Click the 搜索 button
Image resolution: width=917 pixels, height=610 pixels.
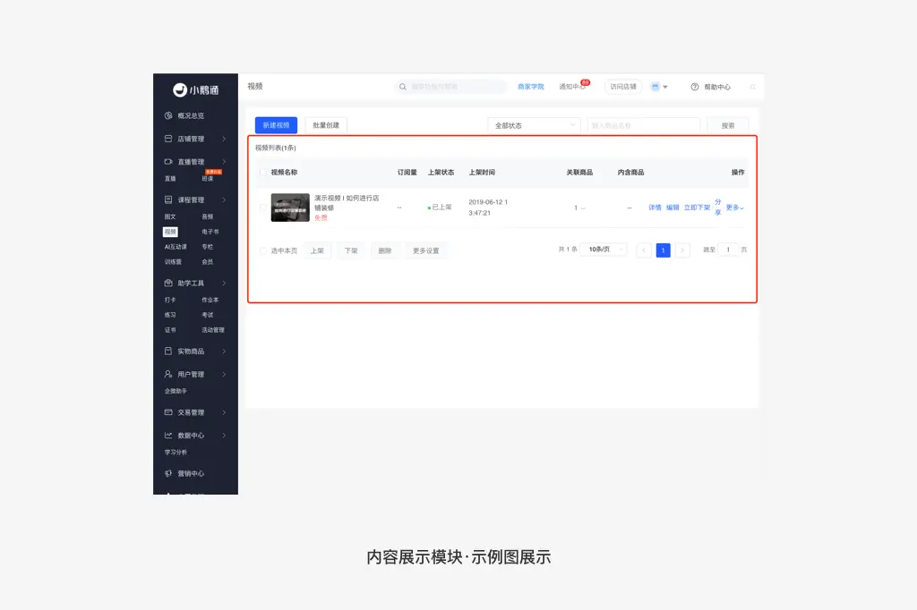tap(728, 125)
